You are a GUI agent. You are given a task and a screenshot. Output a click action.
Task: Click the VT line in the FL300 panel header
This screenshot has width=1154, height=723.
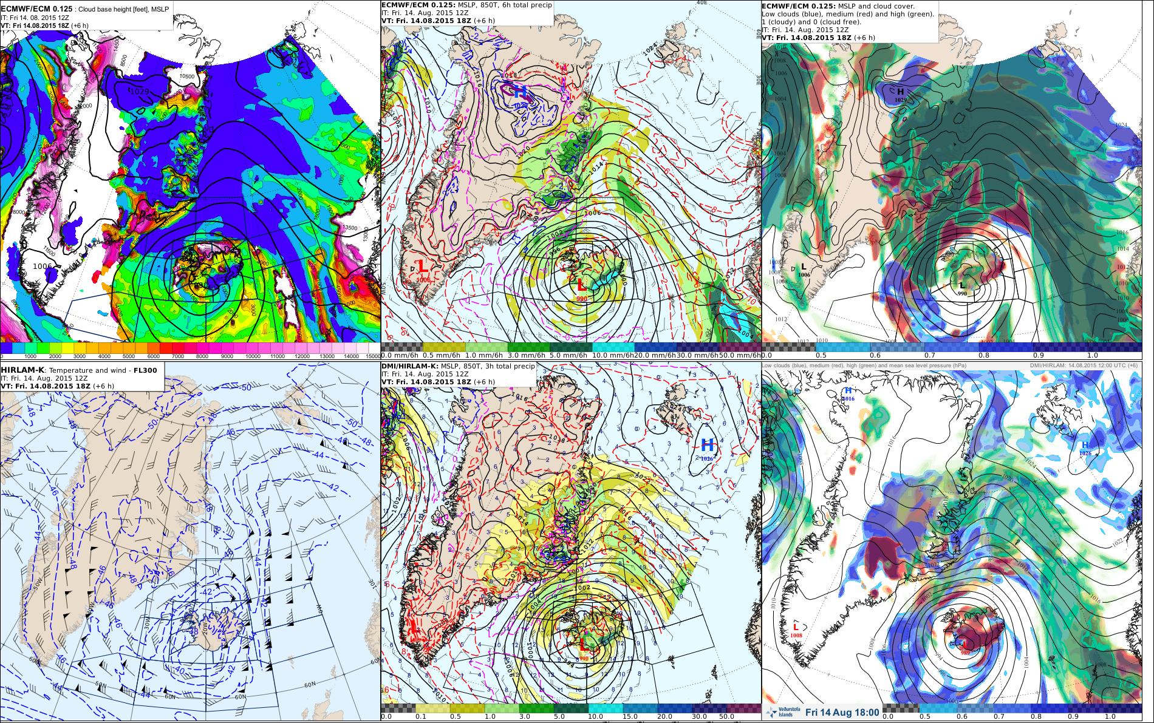(x=58, y=387)
